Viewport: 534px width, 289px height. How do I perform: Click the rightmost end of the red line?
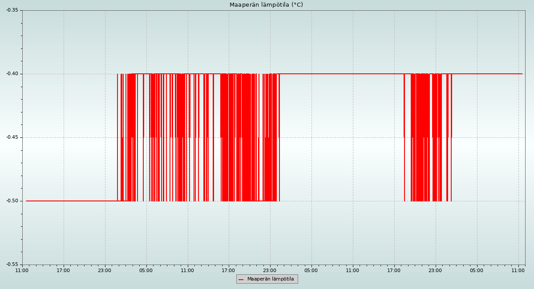(522, 74)
